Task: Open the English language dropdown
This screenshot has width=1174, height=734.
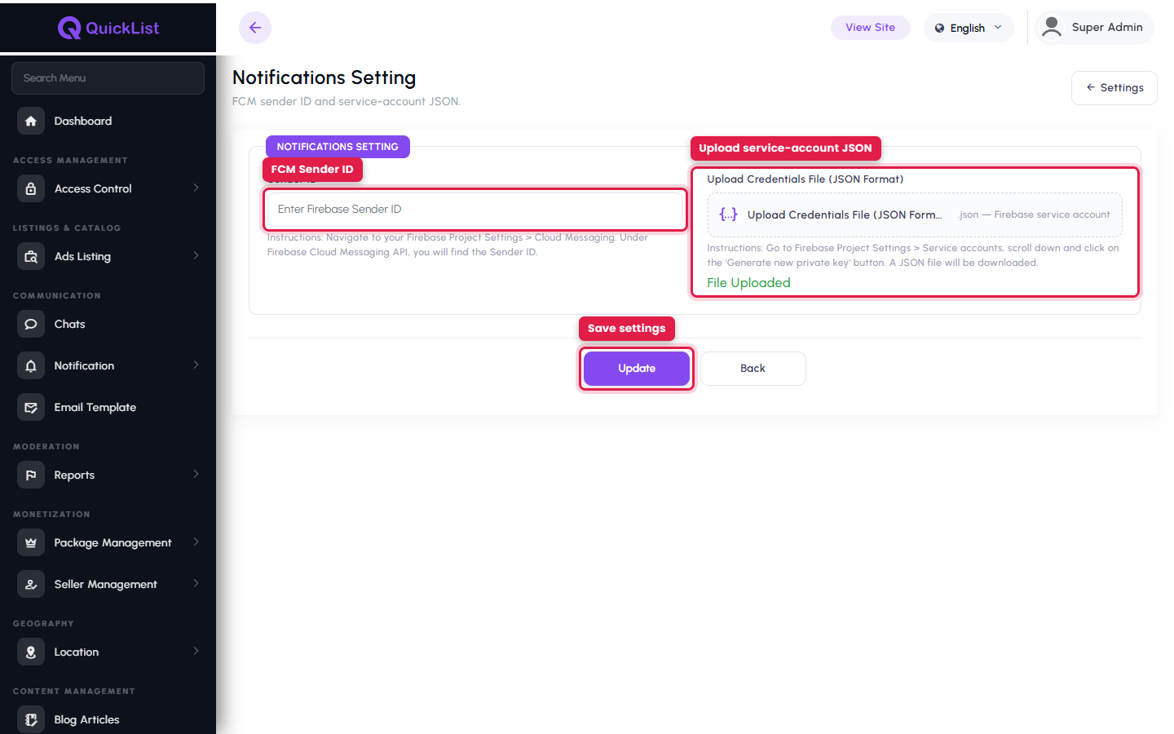Action: tap(969, 28)
